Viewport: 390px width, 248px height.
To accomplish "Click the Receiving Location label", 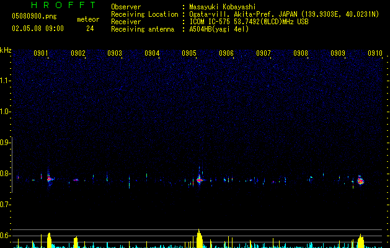I will [x=144, y=14].
